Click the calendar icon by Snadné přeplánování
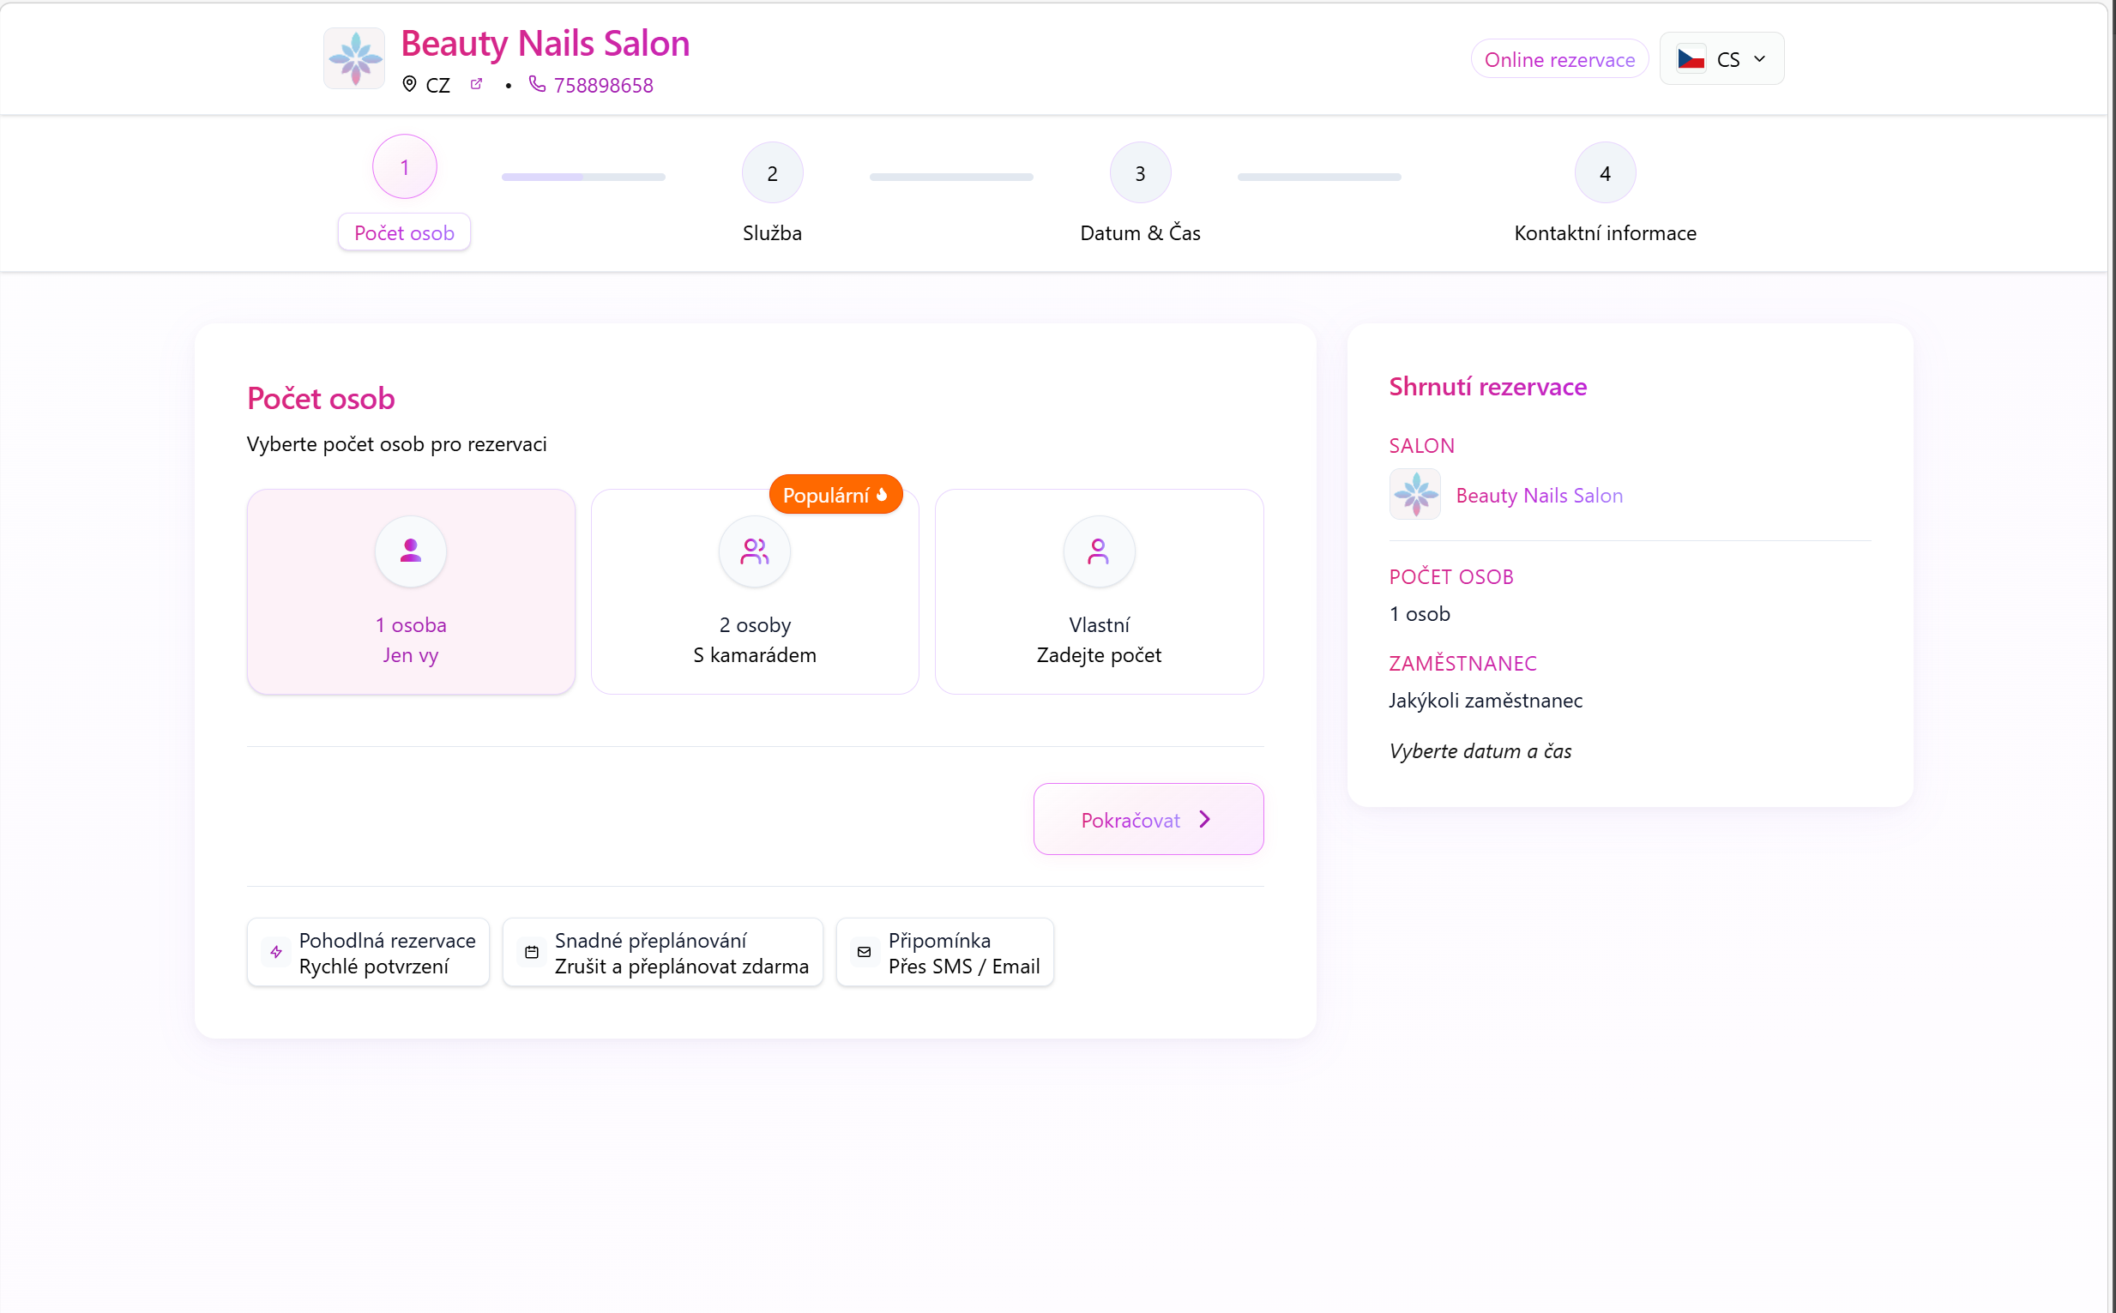 click(x=533, y=953)
